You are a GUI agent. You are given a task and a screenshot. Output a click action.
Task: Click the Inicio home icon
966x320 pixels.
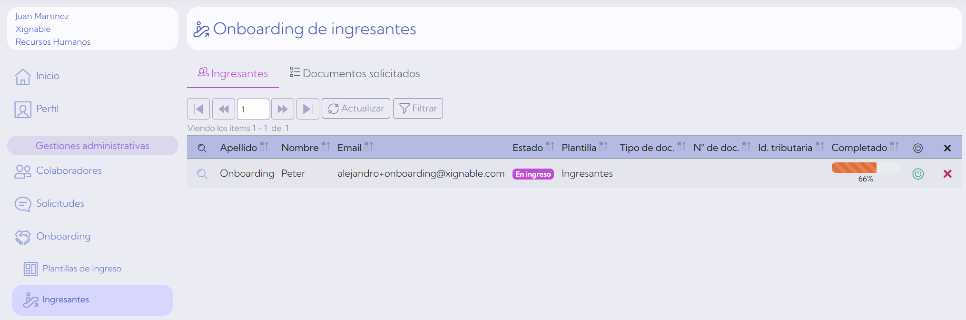(x=23, y=77)
